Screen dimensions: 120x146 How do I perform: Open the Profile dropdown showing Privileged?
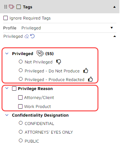point(112,28)
